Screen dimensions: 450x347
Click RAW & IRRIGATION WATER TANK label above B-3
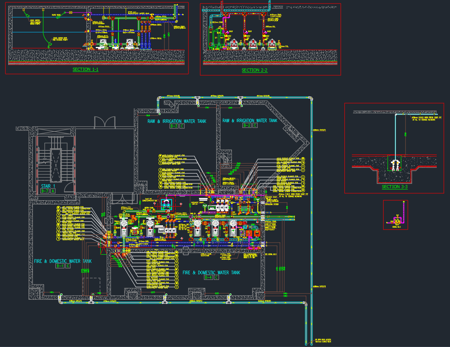(177, 121)
